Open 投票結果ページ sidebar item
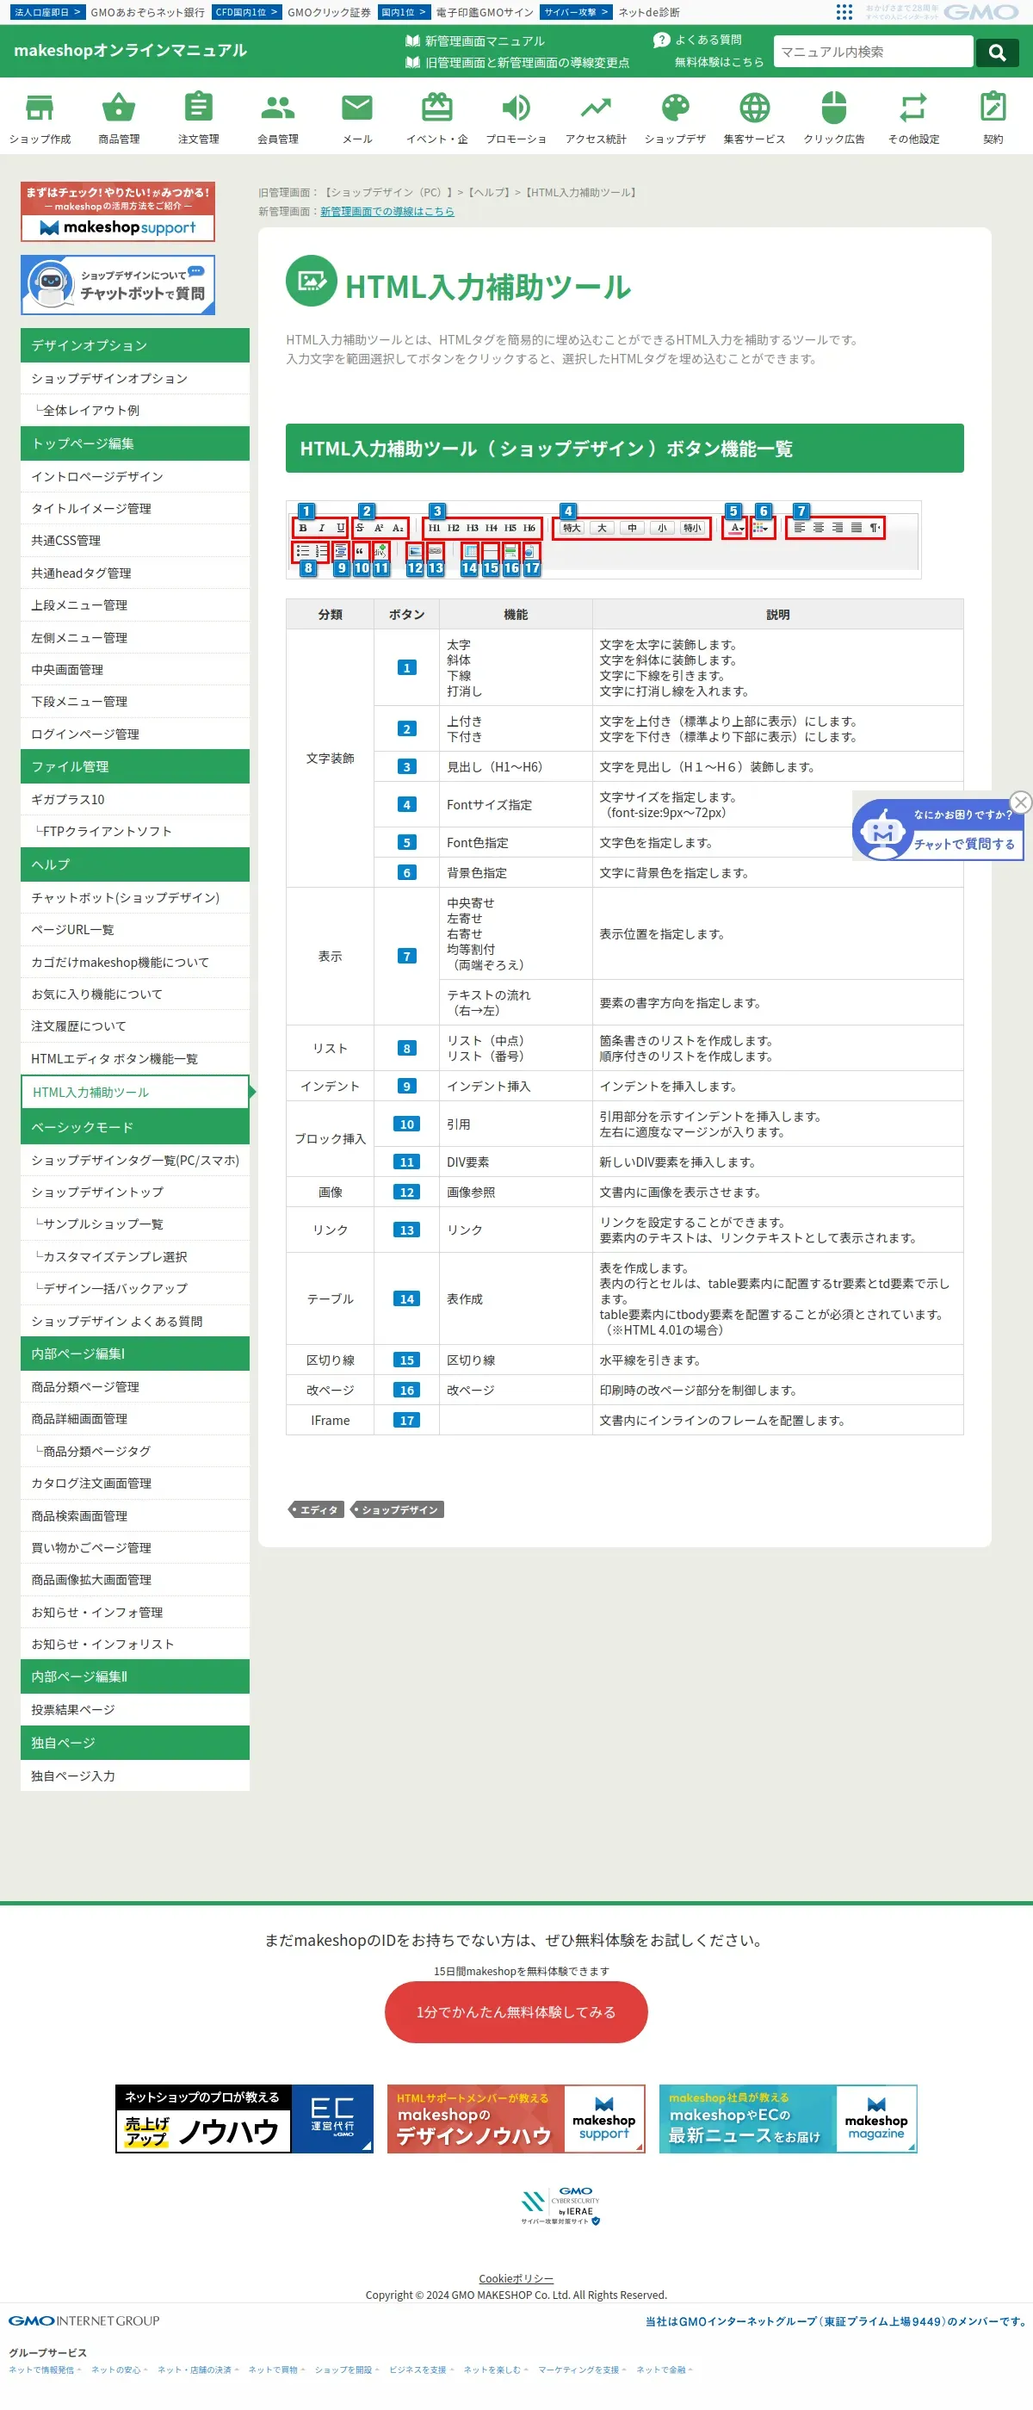The height and width of the screenshot is (2410, 1033). [x=135, y=1709]
